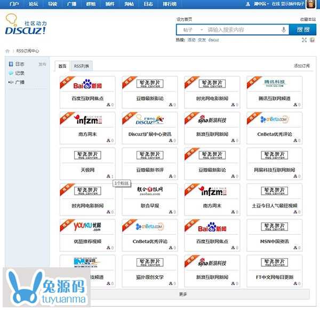Open the Discuz!扩展中心资讯 feed logo
This screenshot has height=310, width=320.
point(150,120)
